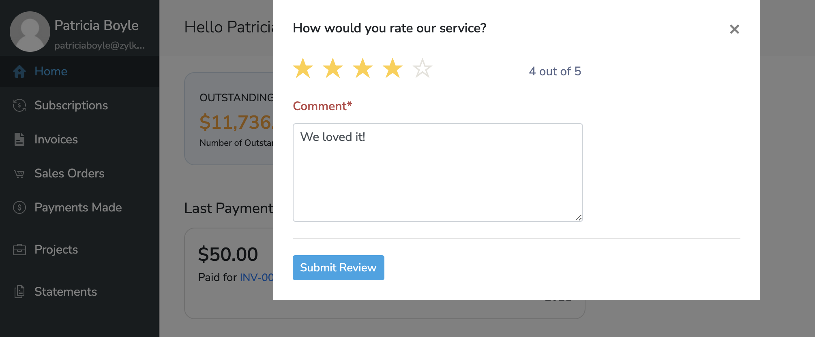Open the Subscriptions menu item
This screenshot has height=337, width=815.
click(x=71, y=105)
